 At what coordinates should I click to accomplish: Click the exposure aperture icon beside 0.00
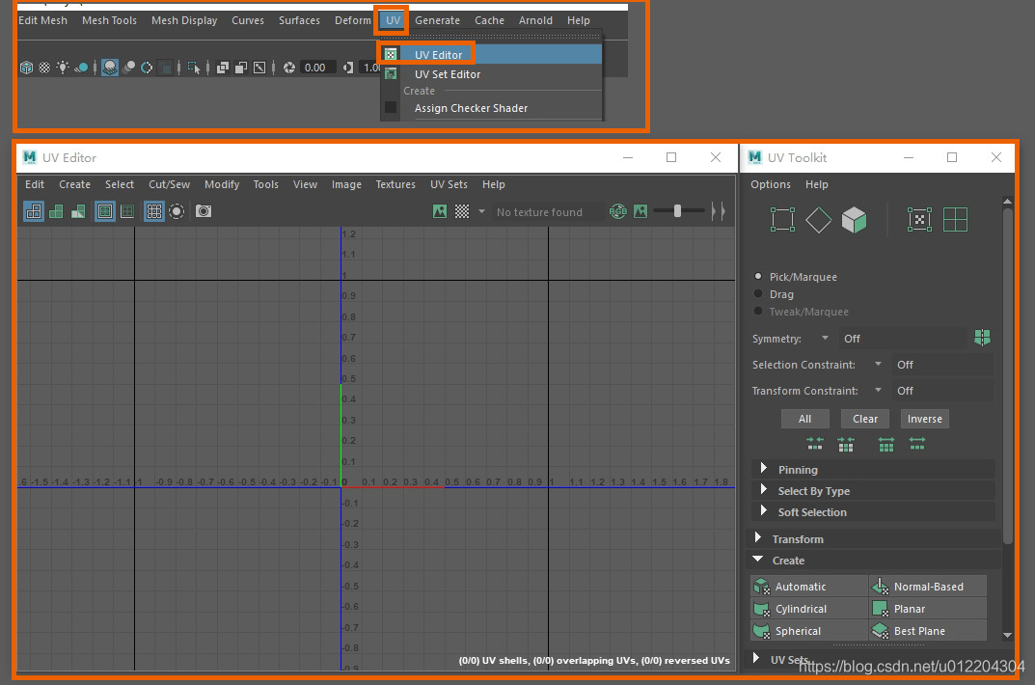[x=289, y=68]
